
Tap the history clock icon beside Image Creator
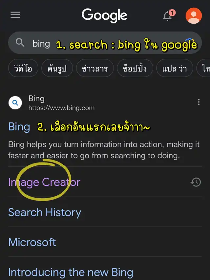pos(196,182)
